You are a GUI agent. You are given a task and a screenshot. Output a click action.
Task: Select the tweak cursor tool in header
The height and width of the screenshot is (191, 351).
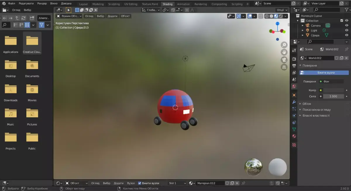(68, 10)
